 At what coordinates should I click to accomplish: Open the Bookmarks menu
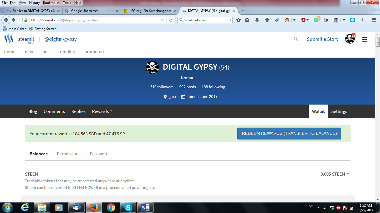click(x=51, y=3)
